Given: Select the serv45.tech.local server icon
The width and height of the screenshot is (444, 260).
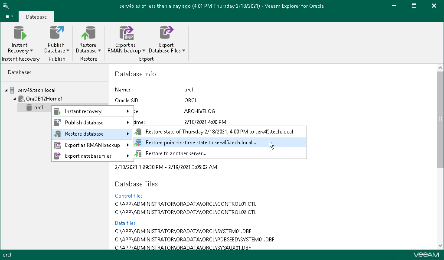Looking at the screenshot, I should coord(12,90).
